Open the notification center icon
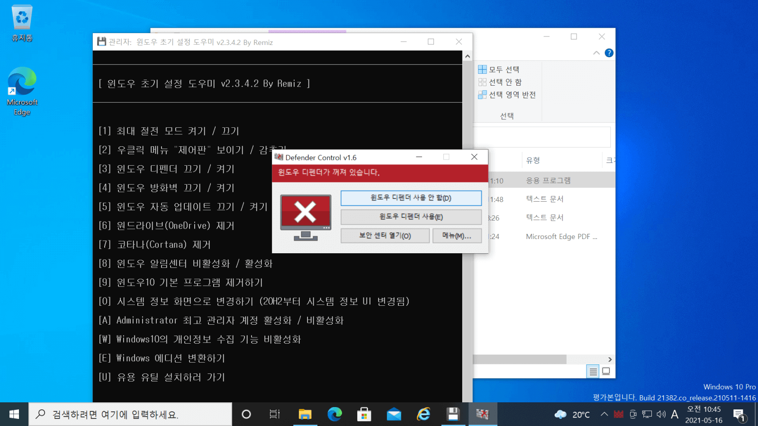 739,415
